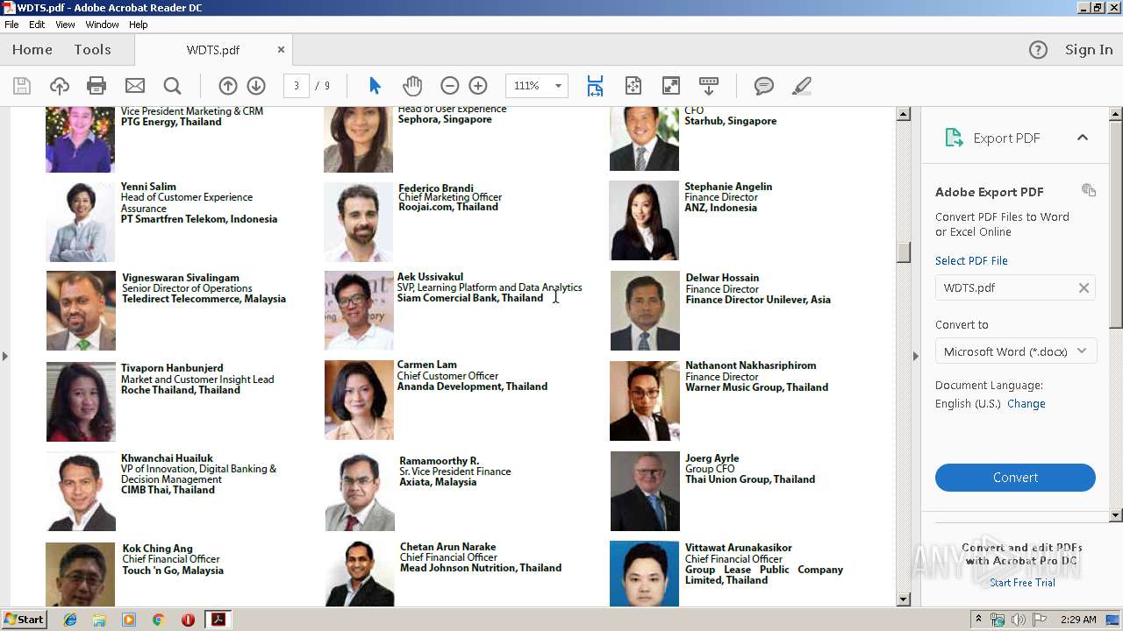Open the highlight pen tool
Image resolution: width=1123 pixels, height=631 pixels.
pyautogui.click(x=801, y=86)
